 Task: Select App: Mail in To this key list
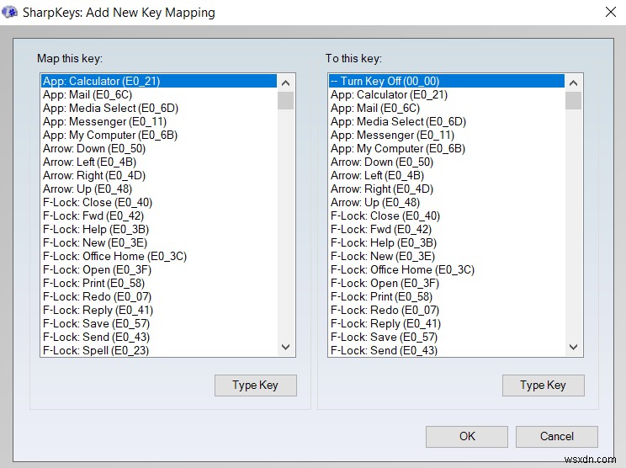click(447, 109)
